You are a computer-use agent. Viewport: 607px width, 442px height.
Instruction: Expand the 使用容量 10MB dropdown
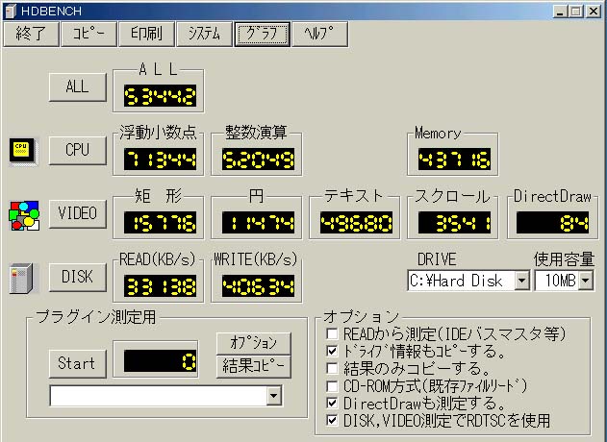click(x=586, y=281)
